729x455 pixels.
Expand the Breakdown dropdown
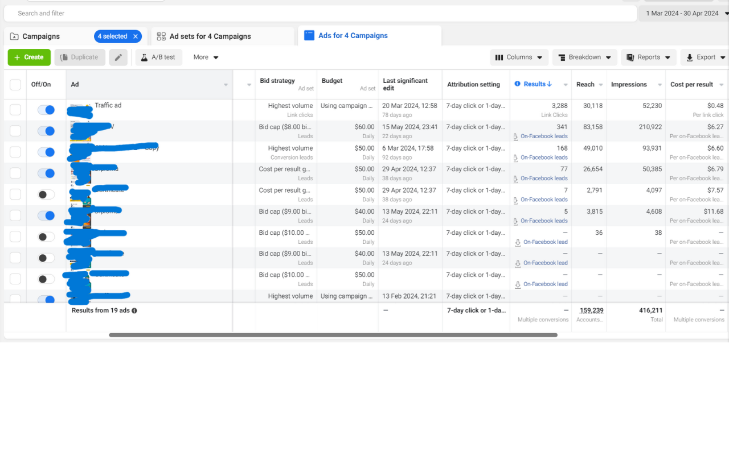[585, 57]
